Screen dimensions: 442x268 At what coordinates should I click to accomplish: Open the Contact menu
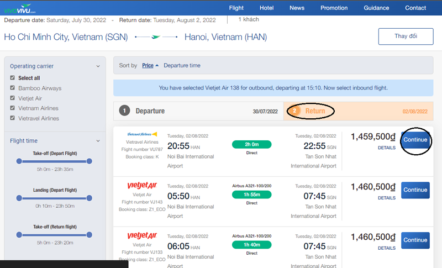(x=415, y=8)
